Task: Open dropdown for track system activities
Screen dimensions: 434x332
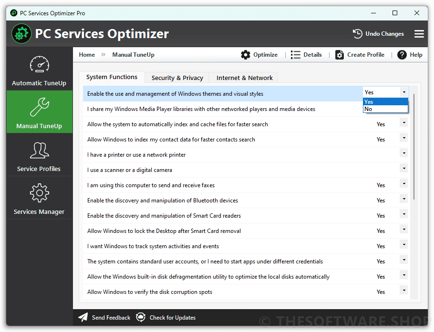Action: pos(404,244)
